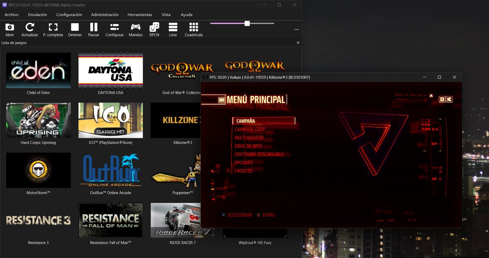Select OPCIONES in Killzone menu
The height and width of the screenshot is (258, 489).
click(244, 163)
